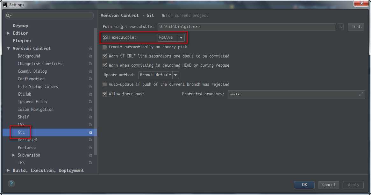Select Keymap in settings tree

[x=20, y=25]
